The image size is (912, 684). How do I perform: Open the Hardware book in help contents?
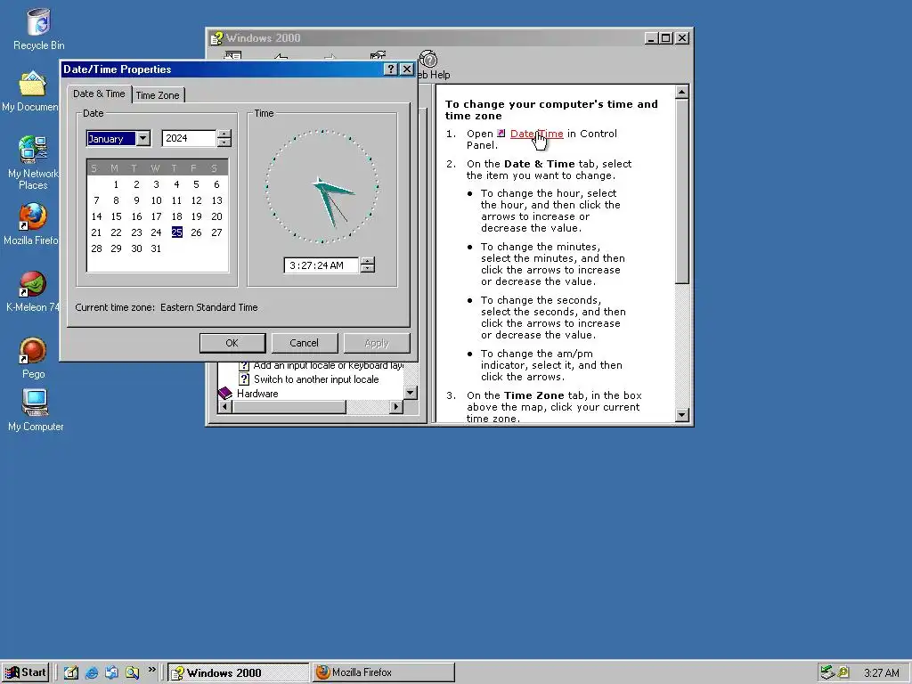[x=257, y=394]
